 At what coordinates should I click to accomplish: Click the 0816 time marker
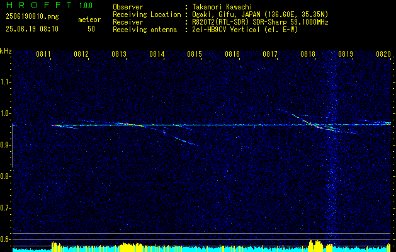click(232, 54)
